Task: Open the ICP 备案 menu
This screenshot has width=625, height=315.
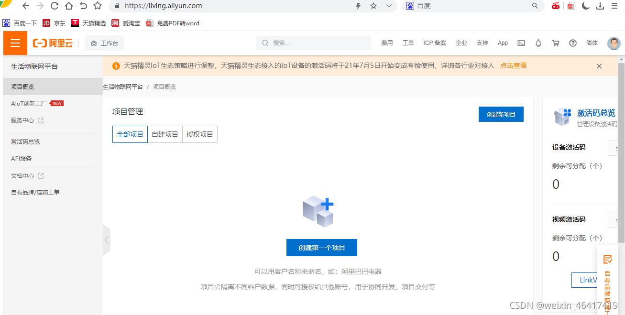Action: 435,43
